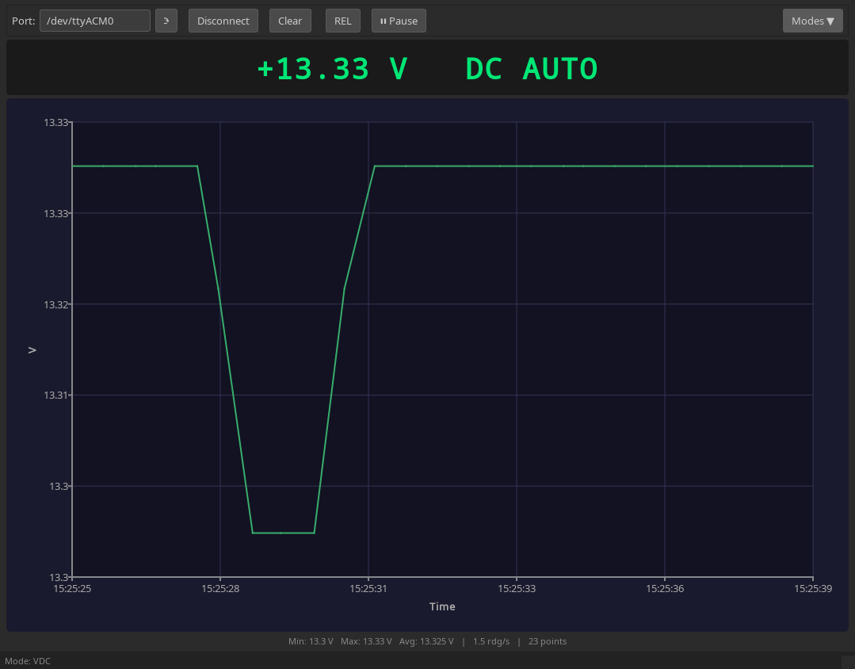Click the flat bottom of the voltage dip

(283, 533)
